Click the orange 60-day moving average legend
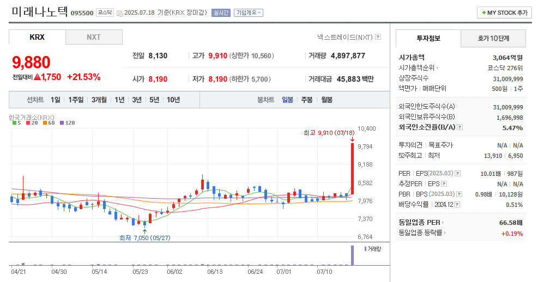The width and height of the screenshot is (538, 282). [49, 122]
